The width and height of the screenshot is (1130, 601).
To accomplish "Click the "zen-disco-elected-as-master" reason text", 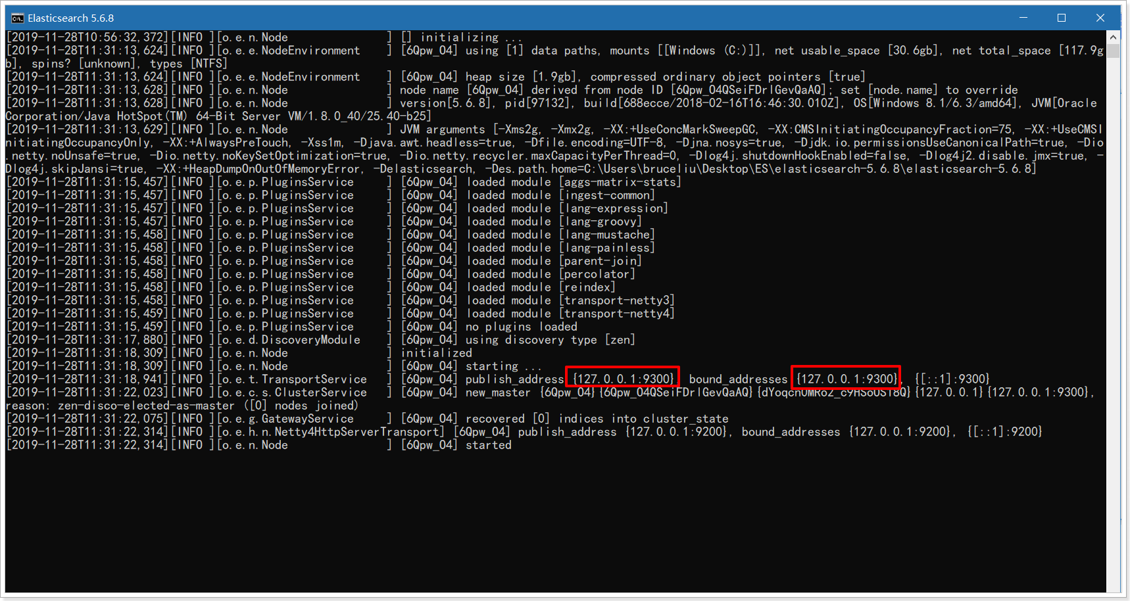I will point(146,406).
